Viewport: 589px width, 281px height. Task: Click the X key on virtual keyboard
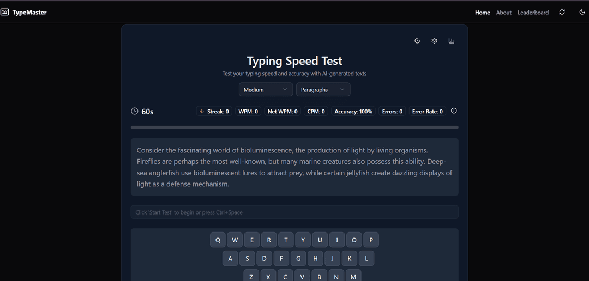[x=268, y=276]
